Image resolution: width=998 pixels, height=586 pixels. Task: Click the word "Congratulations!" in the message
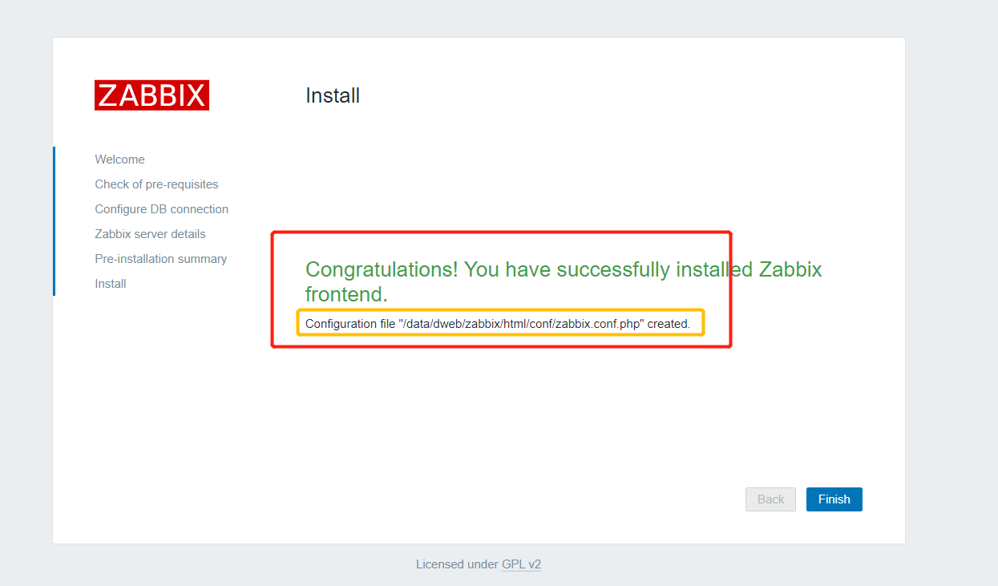[x=382, y=269]
